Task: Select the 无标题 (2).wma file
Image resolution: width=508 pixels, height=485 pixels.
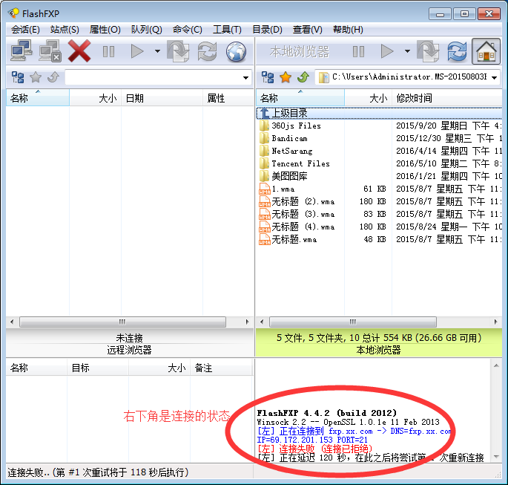Action: [x=379, y=201]
